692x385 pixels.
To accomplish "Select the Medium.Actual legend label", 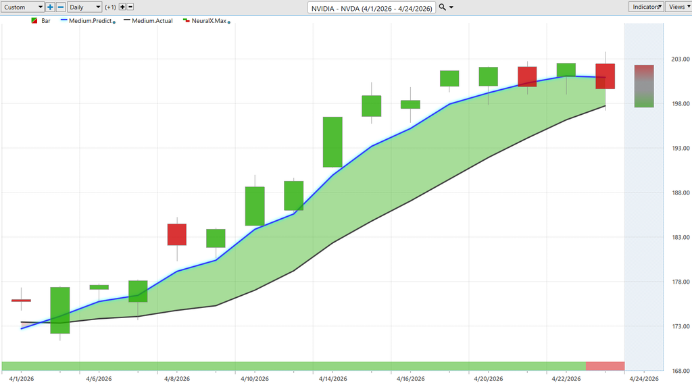I will click(152, 21).
